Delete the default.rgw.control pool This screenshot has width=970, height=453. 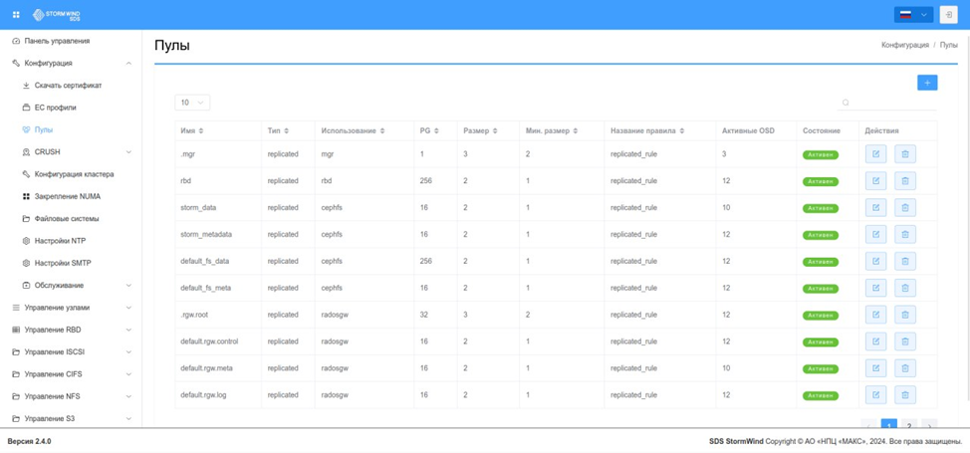tap(905, 341)
